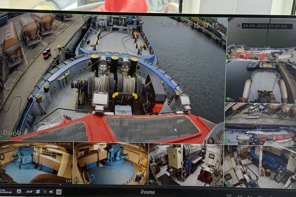The width and height of the screenshot is (296, 197).
Task: Click the Rufa camera name label
Action: (231, 100)
